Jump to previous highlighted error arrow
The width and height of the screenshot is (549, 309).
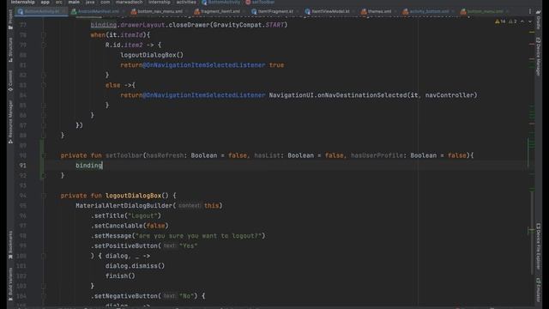coord(522,21)
